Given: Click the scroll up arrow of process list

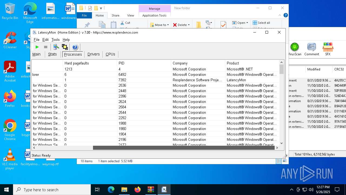Looking at the screenshot, I should pyautogui.click(x=281, y=62).
